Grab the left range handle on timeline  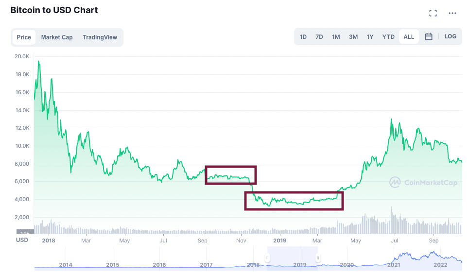point(267,258)
